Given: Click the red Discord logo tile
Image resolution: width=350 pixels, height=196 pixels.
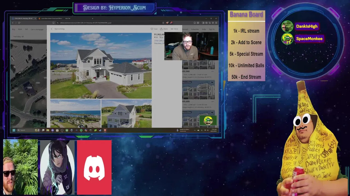Looking at the screenshot, I should (94, 167).
